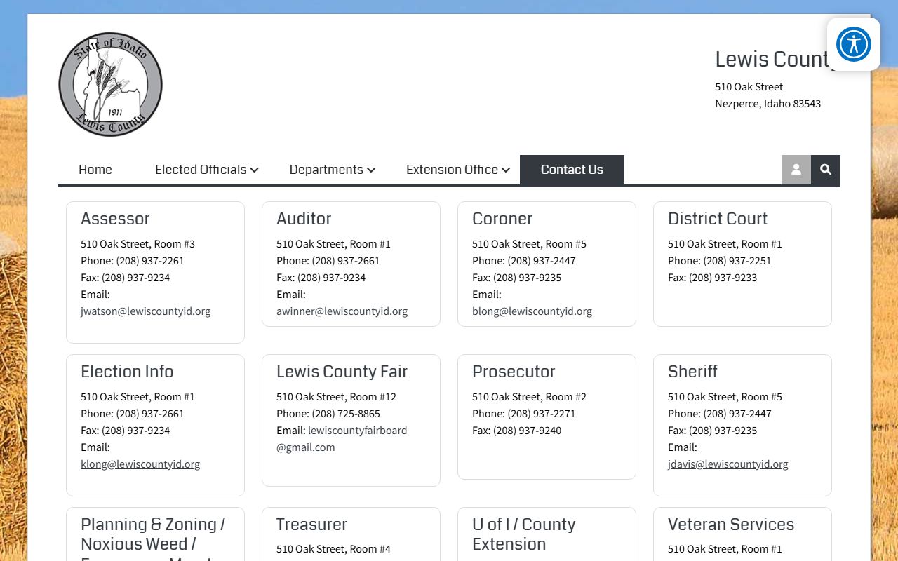
Task: Expand the Departments dropdown chevron
Action: pos(371,170)
